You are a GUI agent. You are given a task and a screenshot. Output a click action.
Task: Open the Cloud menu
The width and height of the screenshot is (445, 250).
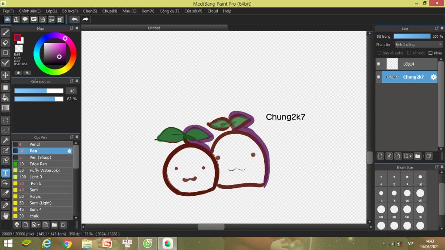[213, 11]
